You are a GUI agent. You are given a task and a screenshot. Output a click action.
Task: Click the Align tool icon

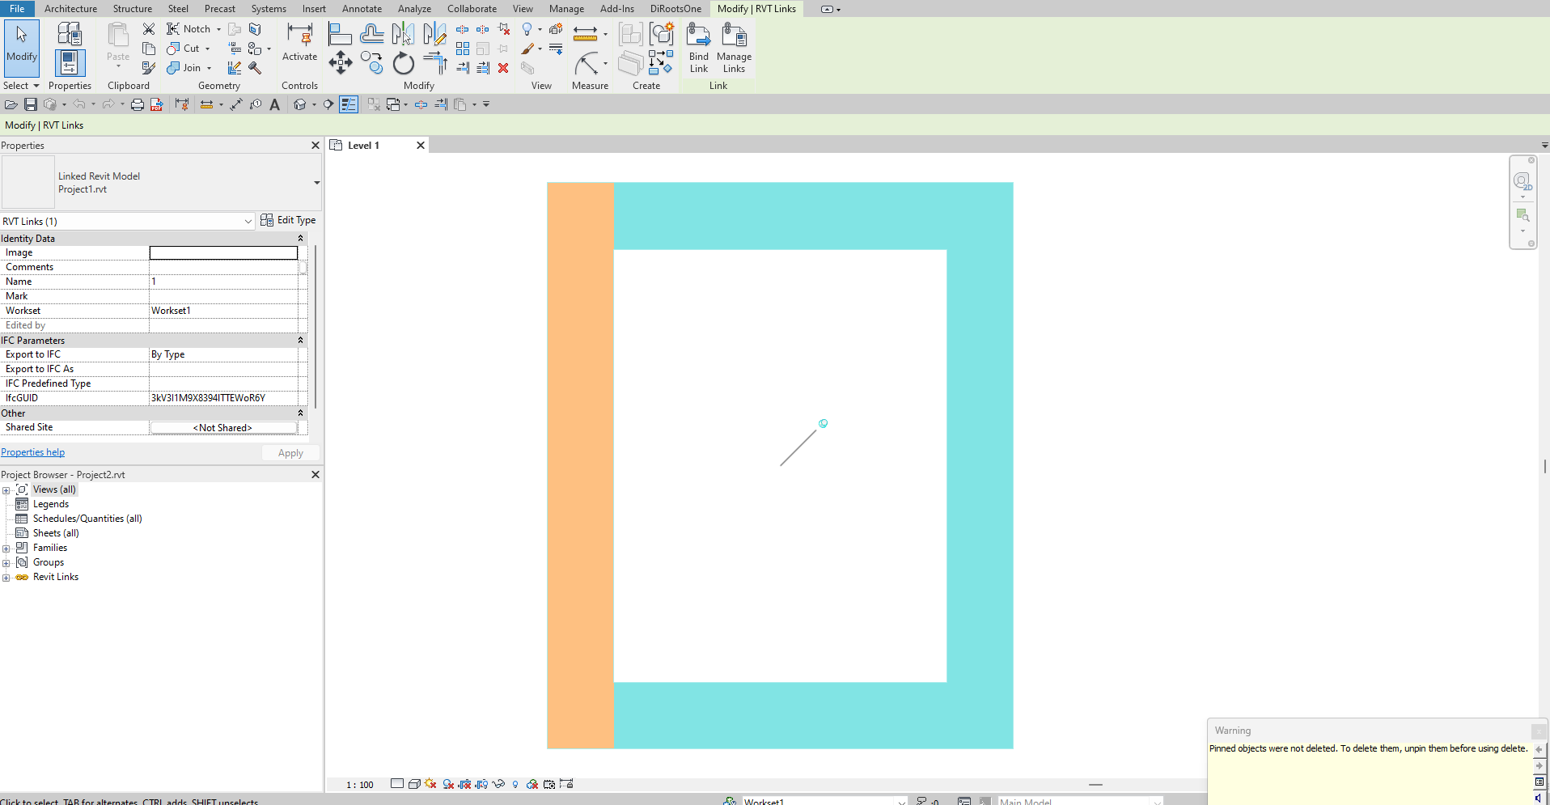point(340,34)
